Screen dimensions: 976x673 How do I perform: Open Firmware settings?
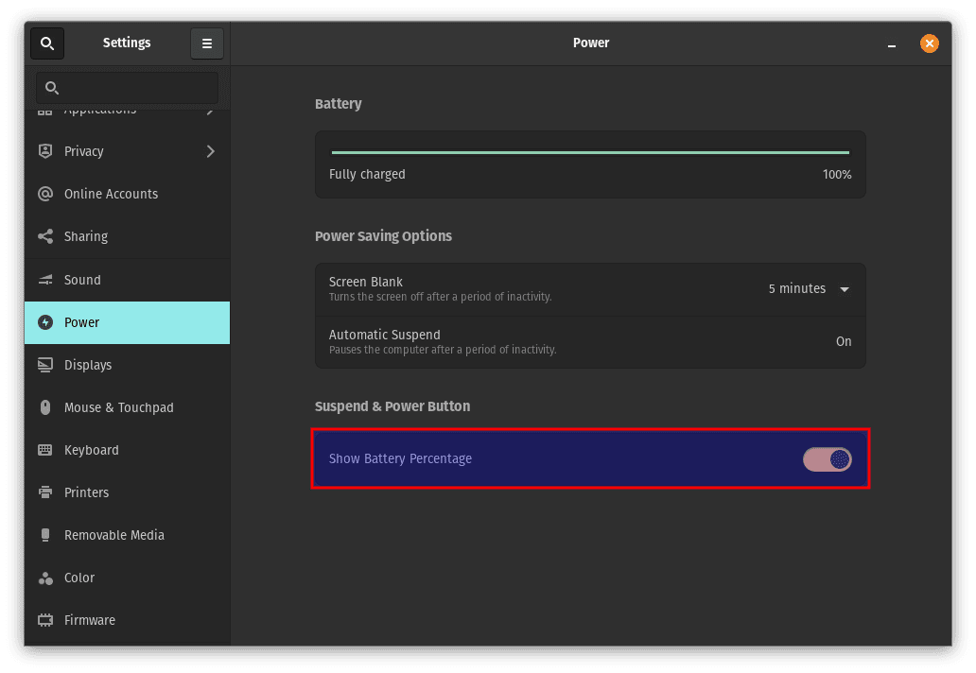127,620
